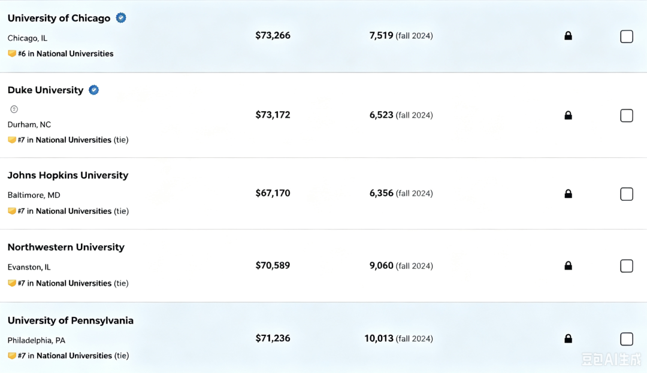This screenshot has width=647, height=373.
Task: Tick the Northwestern University checkbox
Action: (627, 265)
